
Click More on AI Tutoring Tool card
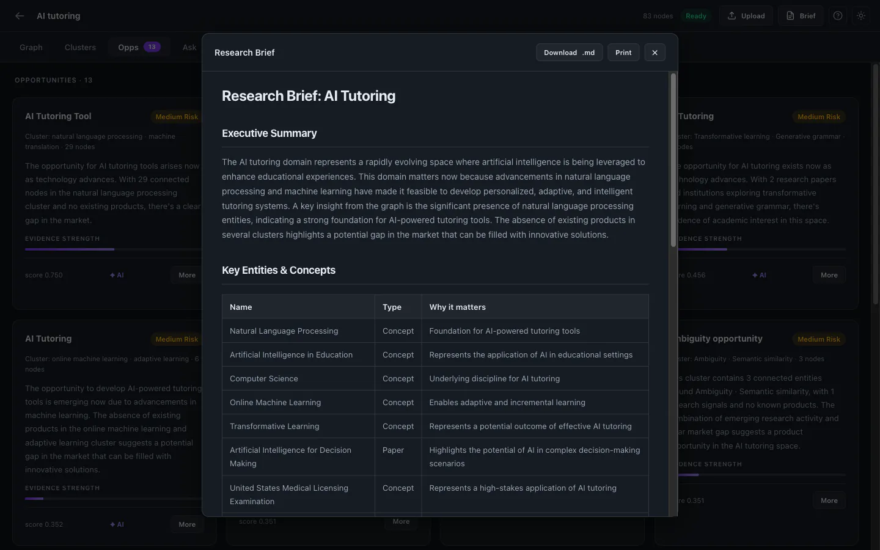pyautogui.click(x=187, y=275)
